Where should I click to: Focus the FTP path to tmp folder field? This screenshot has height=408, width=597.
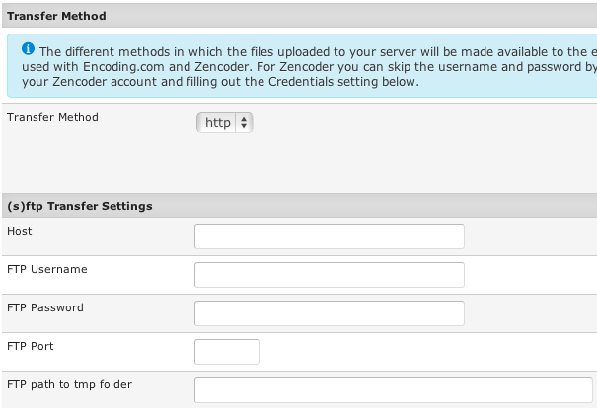click(395, 390)
